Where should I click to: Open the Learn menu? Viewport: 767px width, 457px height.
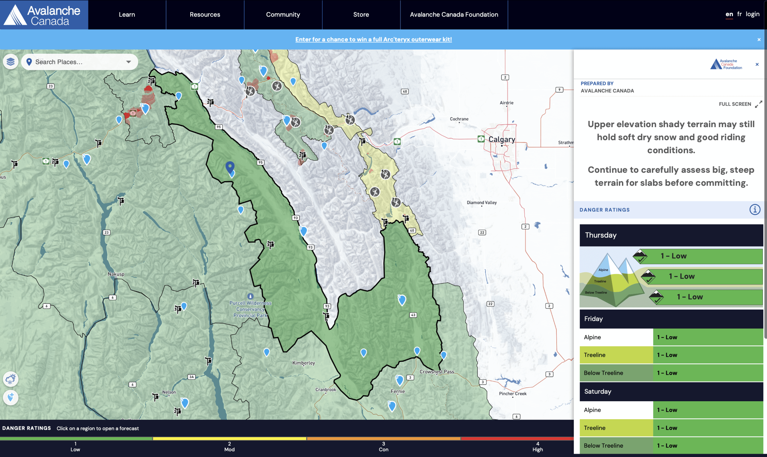[x=127, y=14]
